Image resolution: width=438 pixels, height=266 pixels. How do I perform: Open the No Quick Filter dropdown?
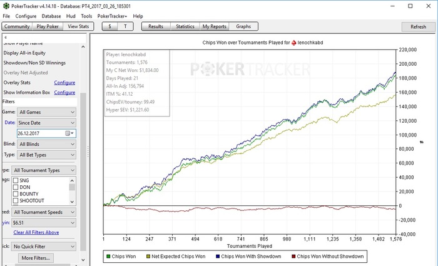[44, 247]
